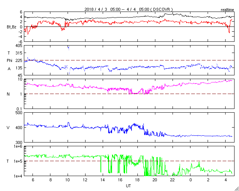This screenshot has width=239, height=191.
Task: Select the Bt,Bz axis value '-2'
Action: (x=20, y=32)
